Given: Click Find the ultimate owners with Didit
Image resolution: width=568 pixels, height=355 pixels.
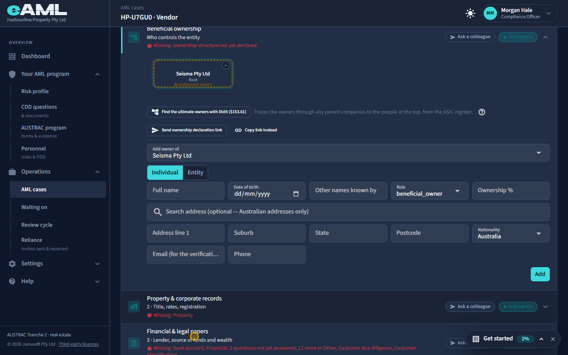Looking at the screenshot, I should coord(199,112).
